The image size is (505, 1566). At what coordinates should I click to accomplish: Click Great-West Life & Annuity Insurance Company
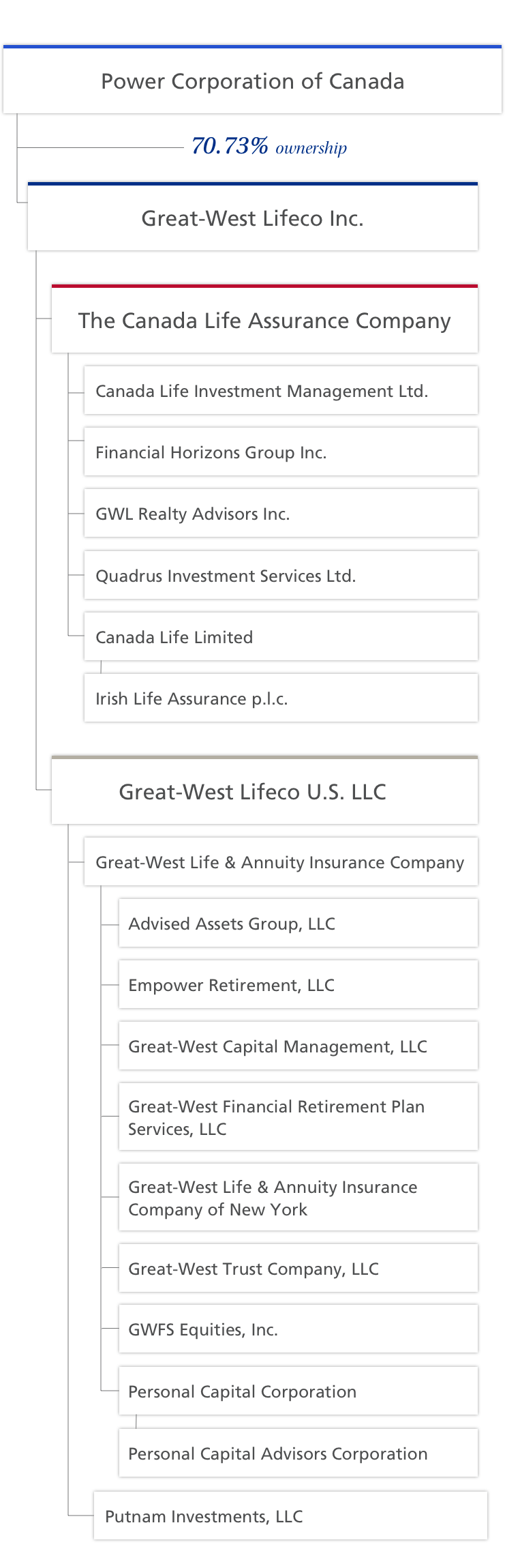tap(281, 861)
